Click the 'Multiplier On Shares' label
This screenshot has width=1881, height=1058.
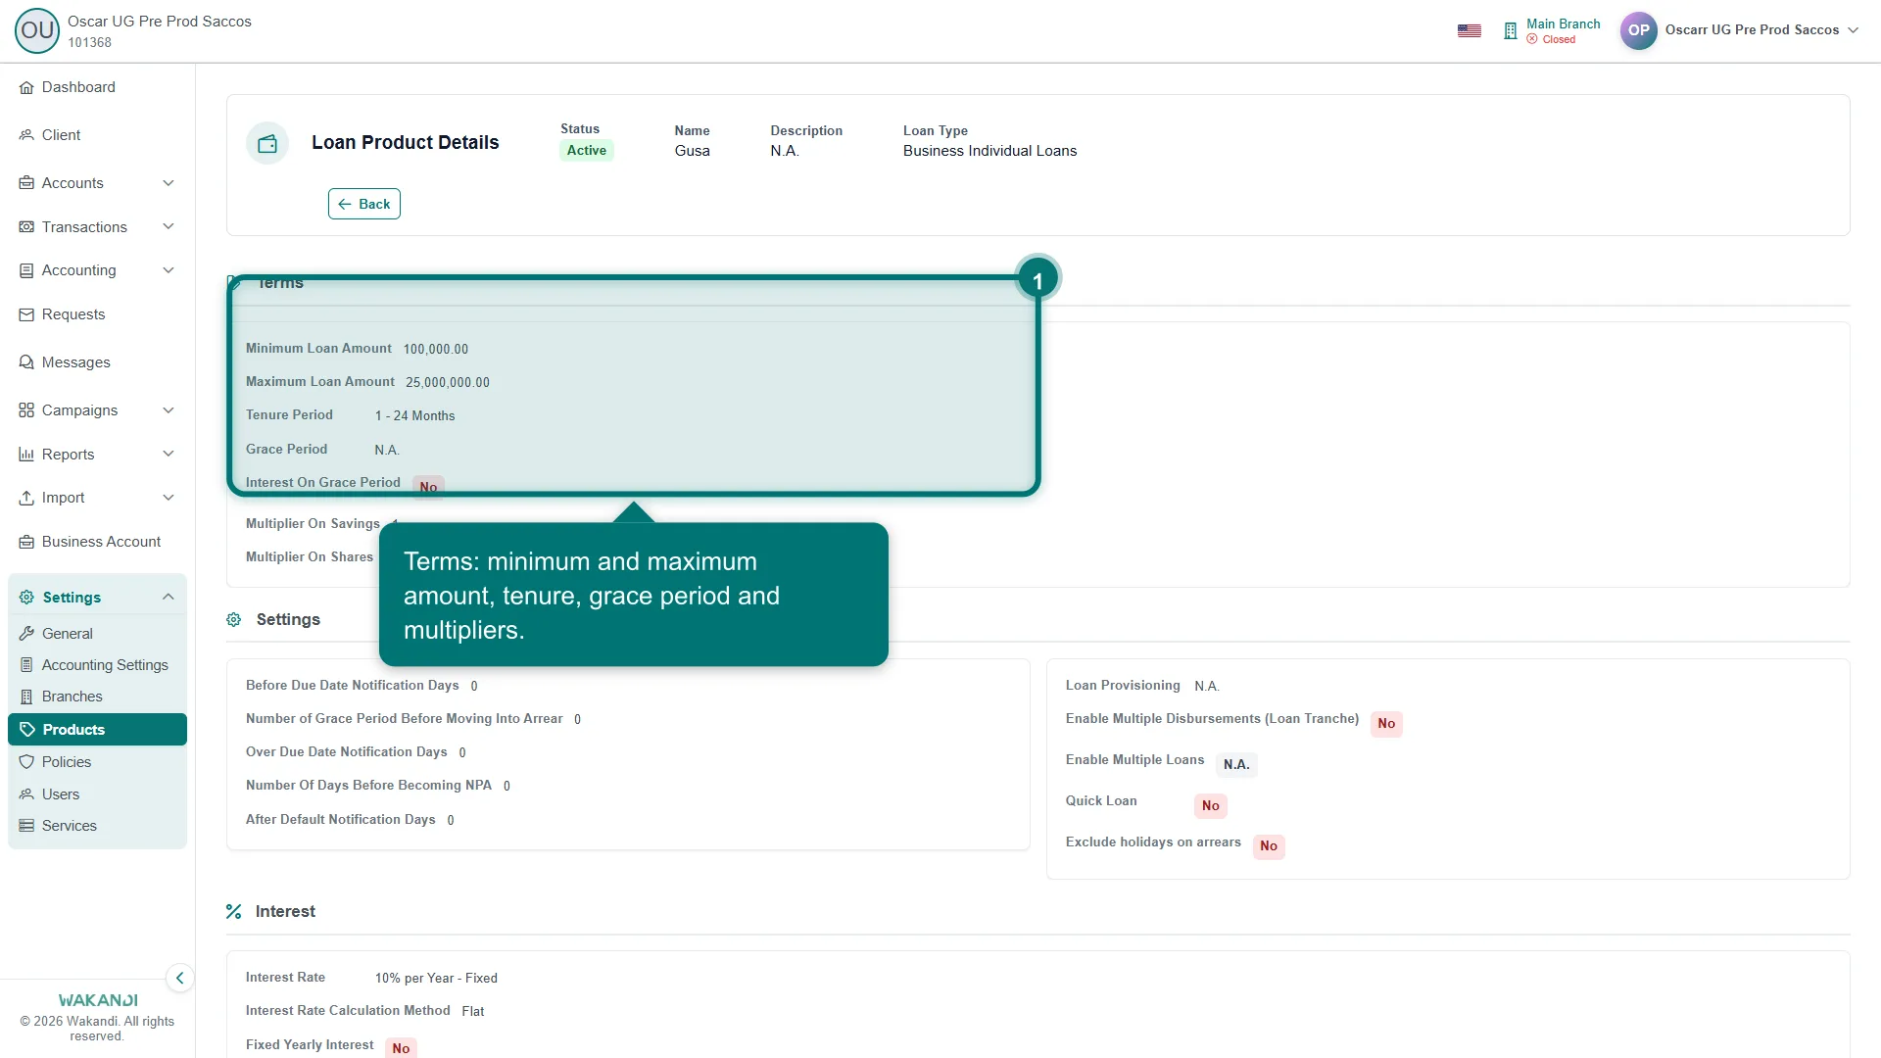[x=310, y=557]
